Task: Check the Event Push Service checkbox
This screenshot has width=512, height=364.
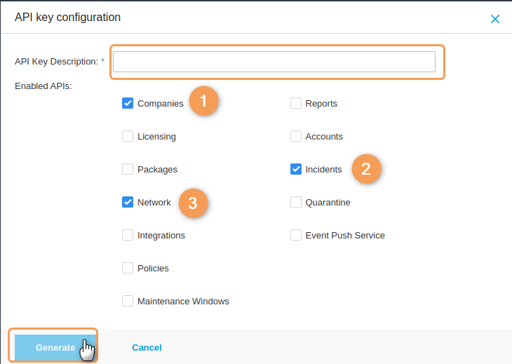Action: [x=296, y=235]
